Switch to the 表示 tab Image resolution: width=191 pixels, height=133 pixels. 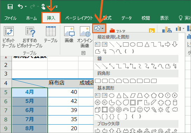click(x=164, y=18)
